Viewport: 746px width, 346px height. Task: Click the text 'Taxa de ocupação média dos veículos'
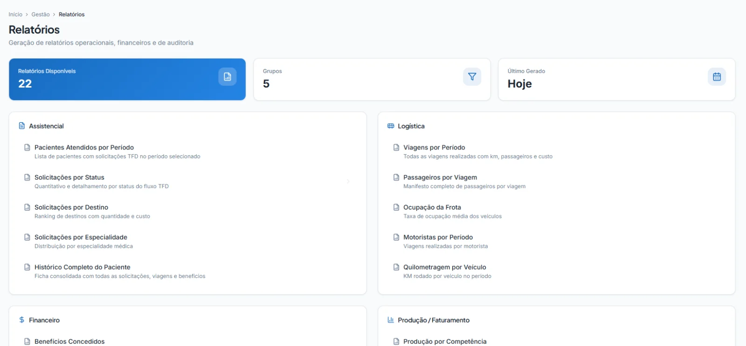pyautogui.click(x=453, y=216)
